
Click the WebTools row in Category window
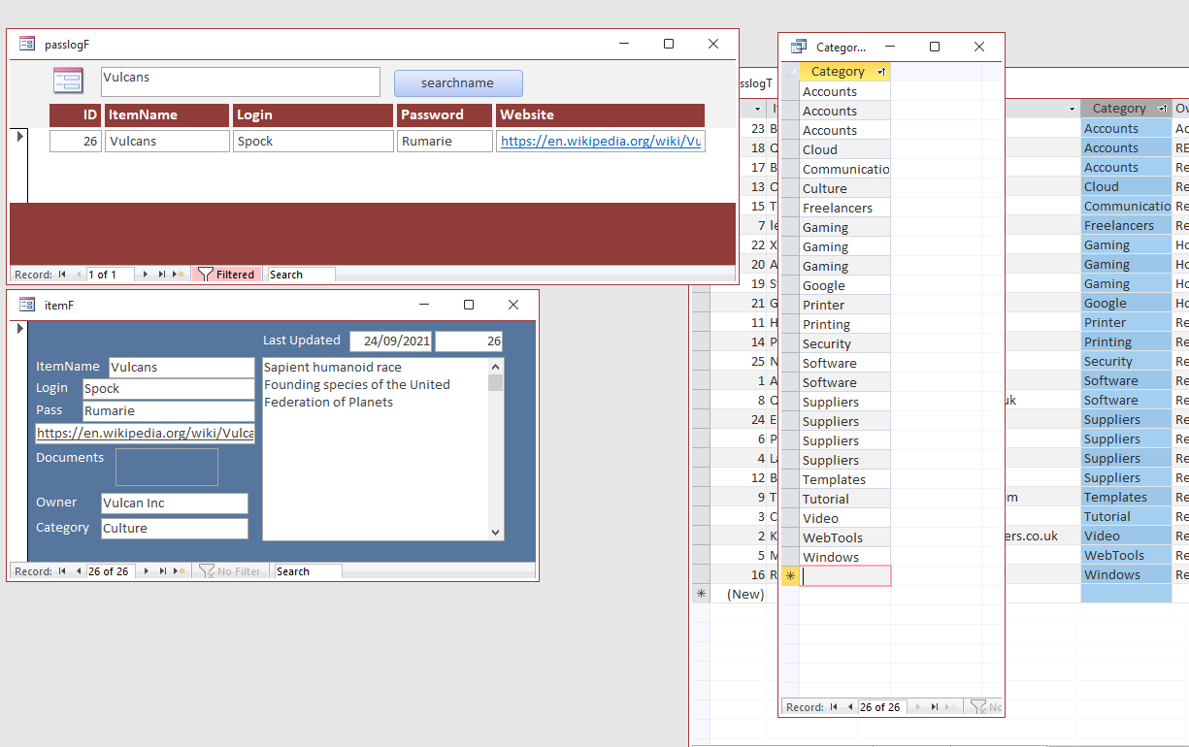[x=844, y=537]
